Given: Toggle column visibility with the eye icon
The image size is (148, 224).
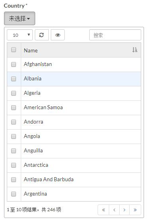Looking at the screenshot, I should tap(58, 35).
